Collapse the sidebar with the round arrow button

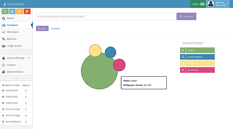pos(16,78)
